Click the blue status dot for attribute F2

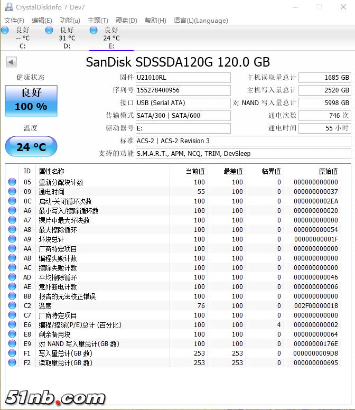(12, 362)
